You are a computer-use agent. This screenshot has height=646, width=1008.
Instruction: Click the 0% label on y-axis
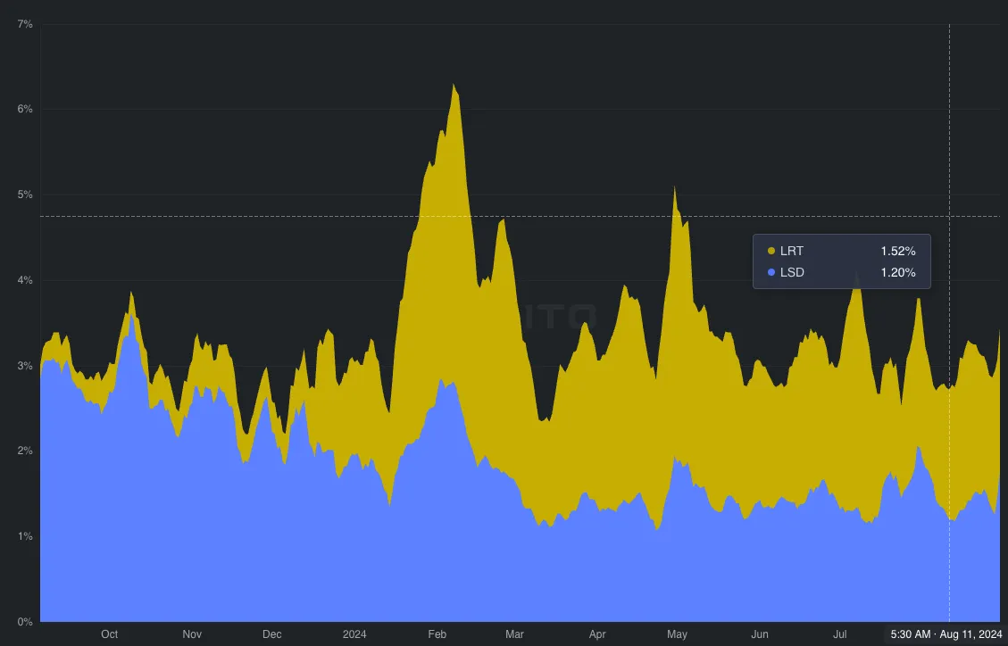(25, 621)
